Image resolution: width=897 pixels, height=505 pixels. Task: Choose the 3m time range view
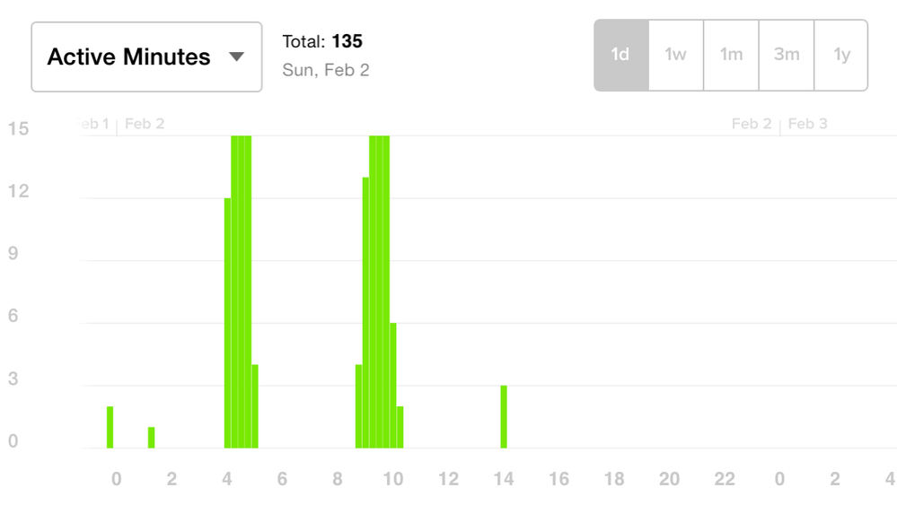787,55
